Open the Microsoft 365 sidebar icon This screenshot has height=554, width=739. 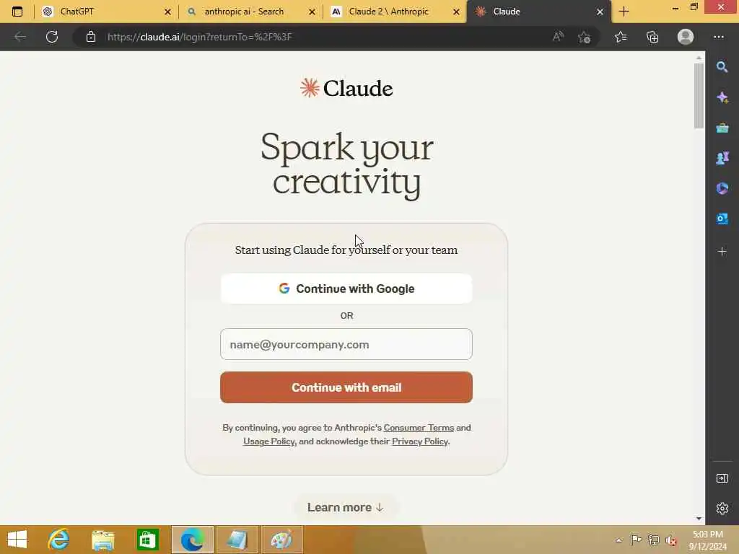coord(722,188)
